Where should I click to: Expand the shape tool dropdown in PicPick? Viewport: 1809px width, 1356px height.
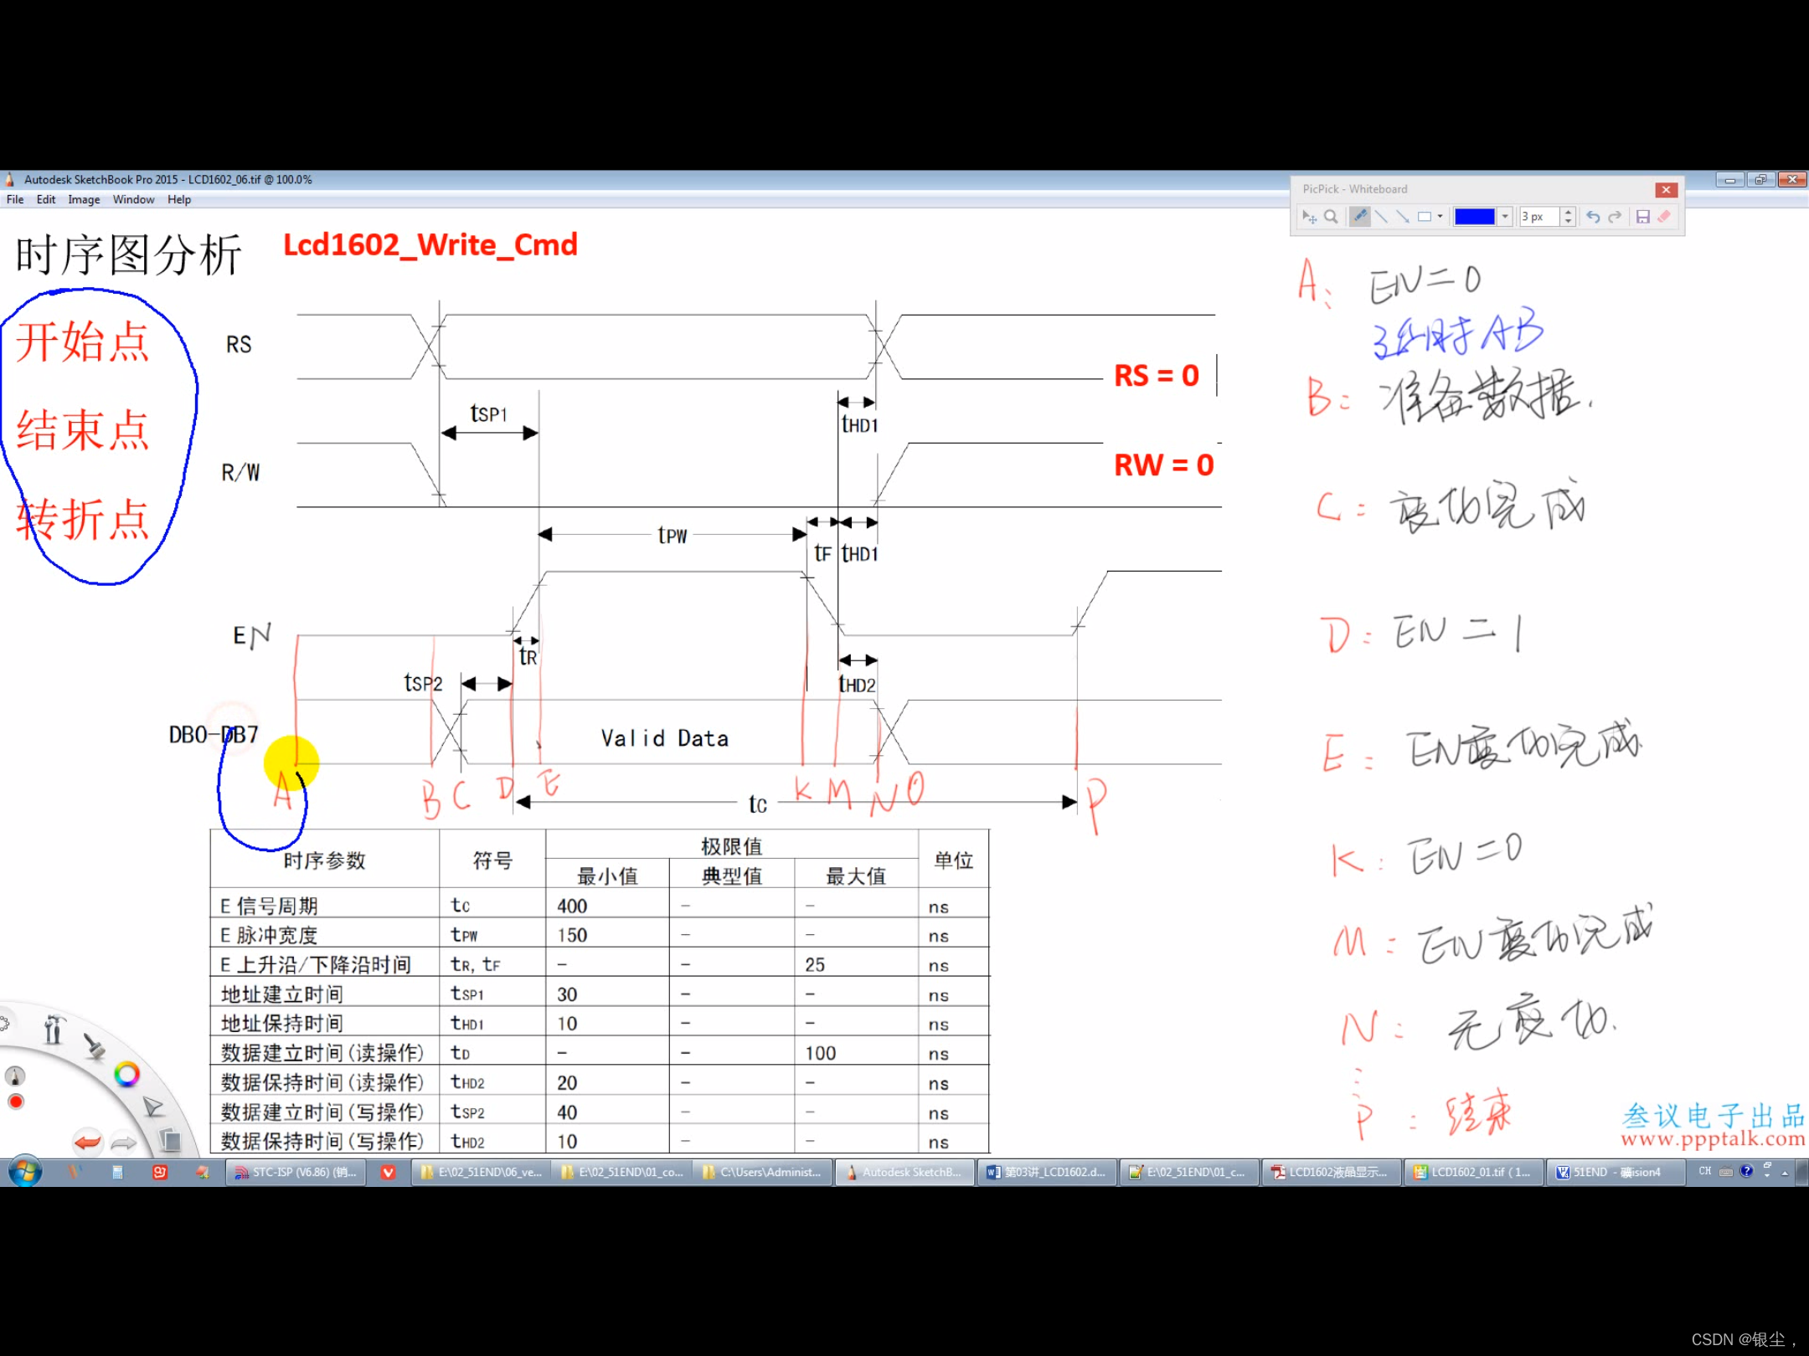click(x=1440, y=217)
